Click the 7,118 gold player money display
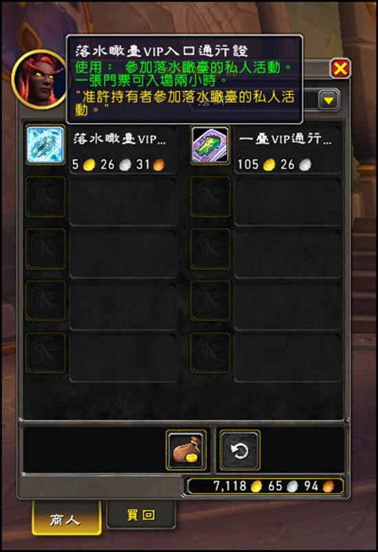Screen dimensions: 378x552 pyautogui.click(x=265, y=487)
